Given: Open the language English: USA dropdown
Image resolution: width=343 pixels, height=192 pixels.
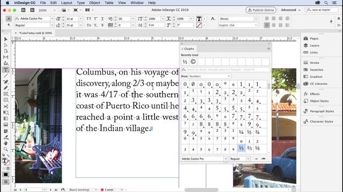Looking at the screenshot, I should click(x=256, y=25).
